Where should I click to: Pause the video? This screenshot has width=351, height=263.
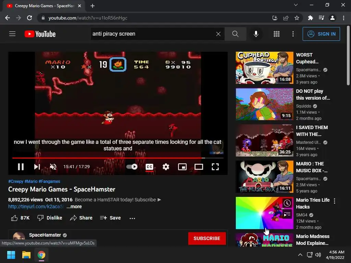point(21,167)
